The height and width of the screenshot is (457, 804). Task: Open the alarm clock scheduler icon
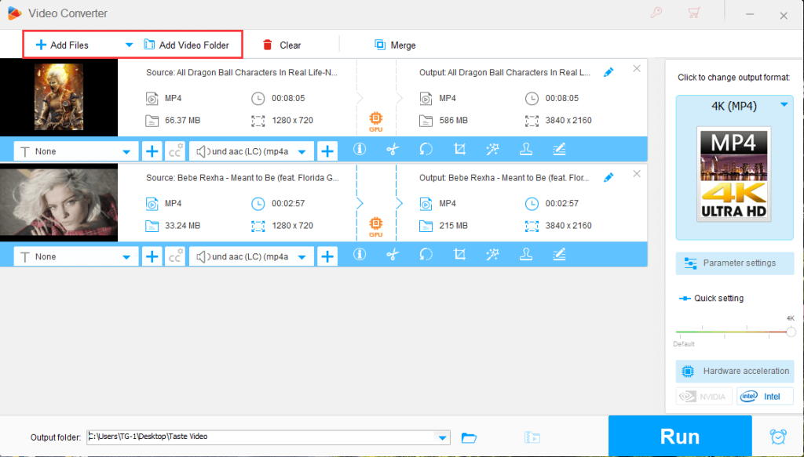tap(778, 437)
